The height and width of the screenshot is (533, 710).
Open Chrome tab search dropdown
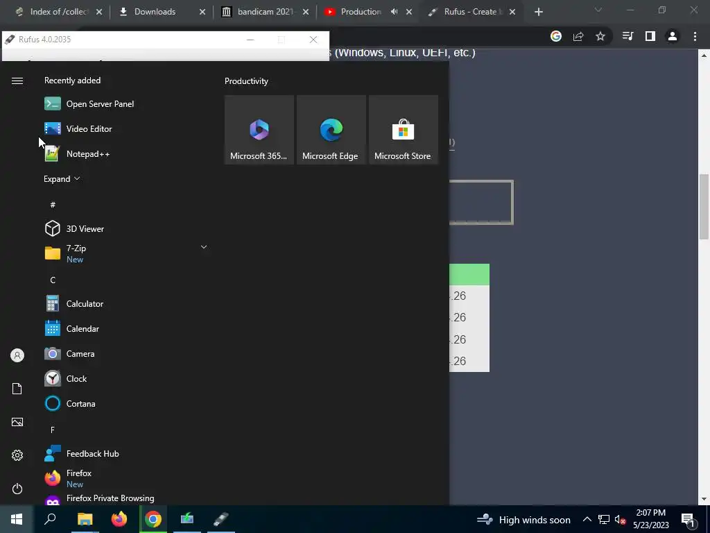(598, 10)
